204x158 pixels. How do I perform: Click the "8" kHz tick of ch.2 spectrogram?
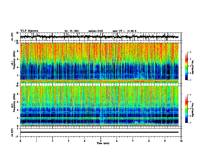[18, 94]
